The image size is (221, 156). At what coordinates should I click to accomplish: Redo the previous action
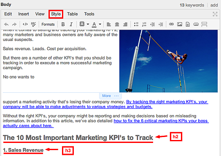14,24
